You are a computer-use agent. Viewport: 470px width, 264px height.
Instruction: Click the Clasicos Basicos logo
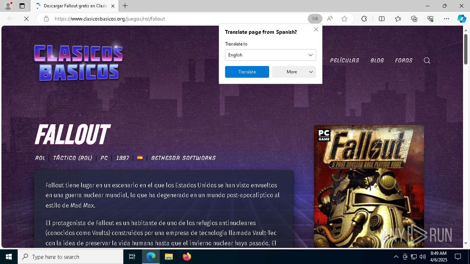(x=78, y=62)
